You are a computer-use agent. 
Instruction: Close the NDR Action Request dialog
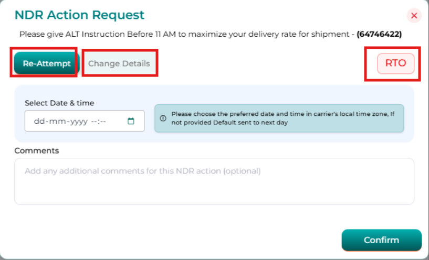414,16
